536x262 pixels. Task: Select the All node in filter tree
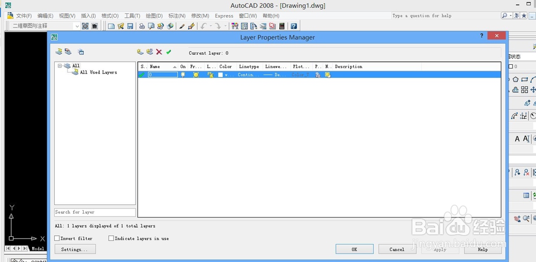[76, 65]
